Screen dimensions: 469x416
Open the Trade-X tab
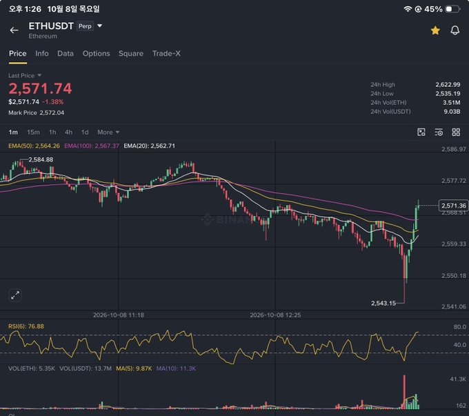[x=166, y=54]
